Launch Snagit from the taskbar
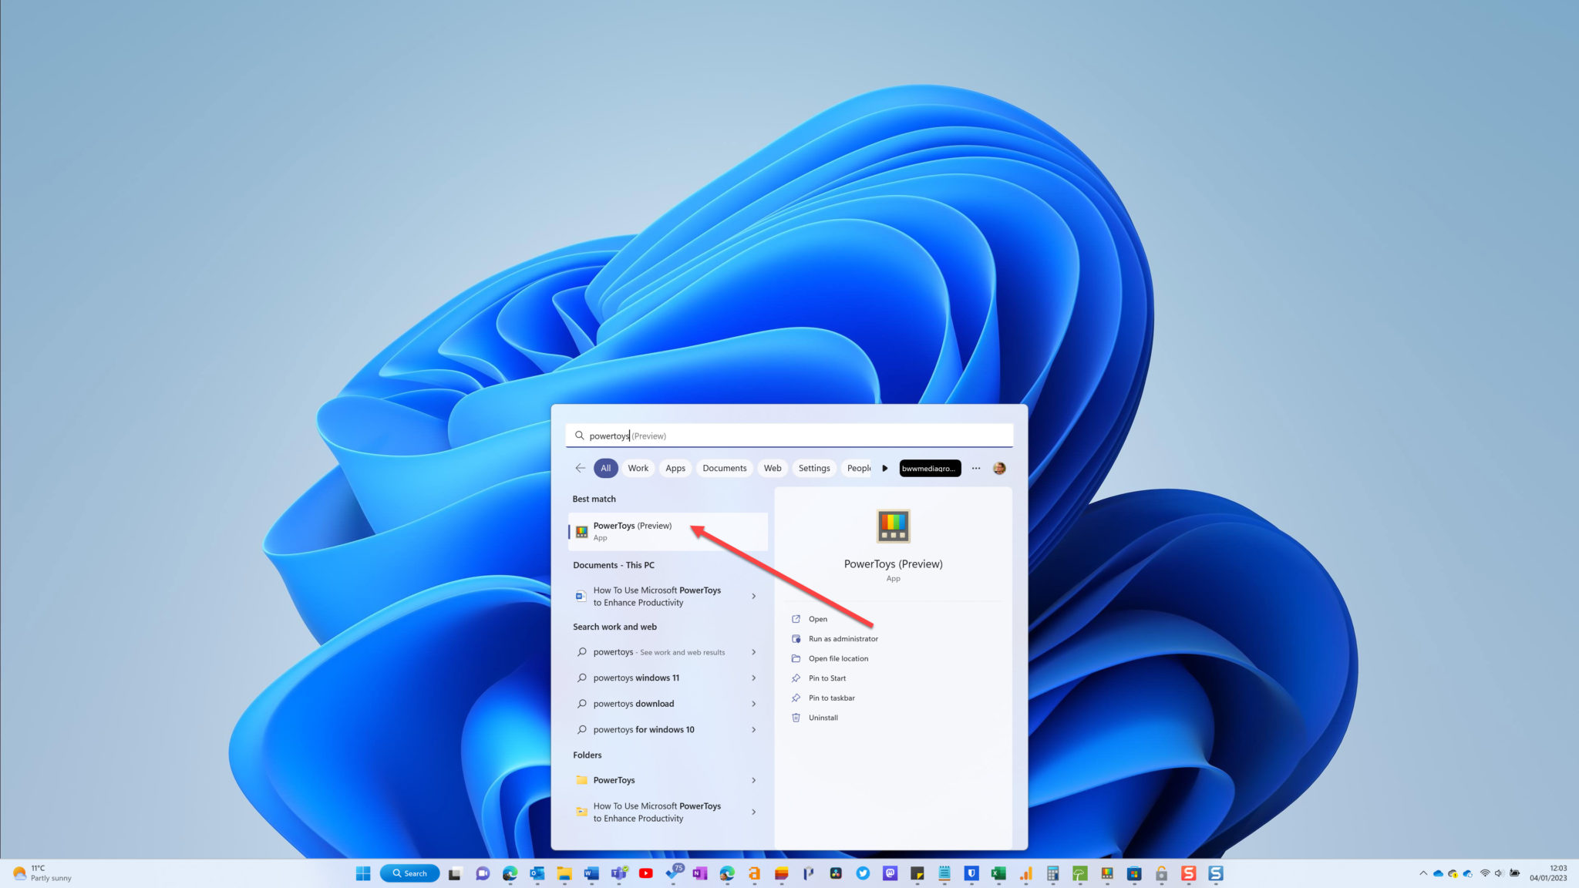Image resolution: width=1579 pixels, height=888 pixels. pyautogui.click(x=1188, y=873)
